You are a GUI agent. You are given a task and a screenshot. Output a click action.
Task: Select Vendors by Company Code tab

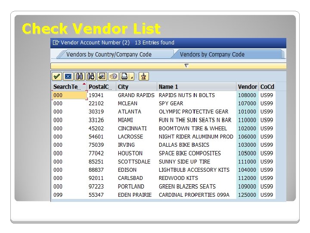coord(212,54)
